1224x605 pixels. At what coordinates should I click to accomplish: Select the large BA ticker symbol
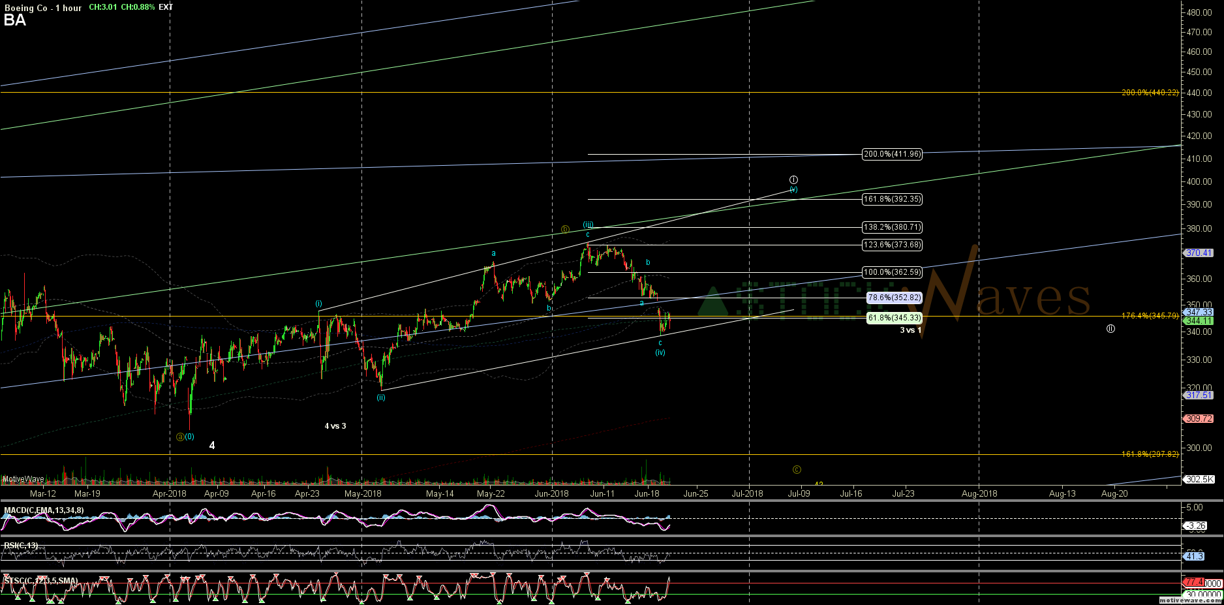click(15, 20)
